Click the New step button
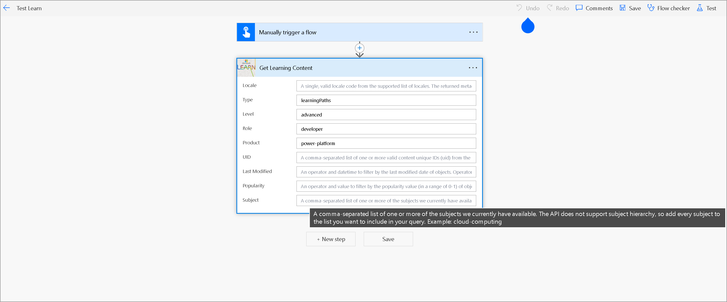 pyautogui.click(x=331, y=239)
